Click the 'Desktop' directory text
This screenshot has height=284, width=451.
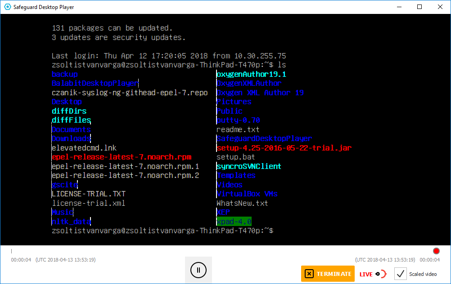pos(67,102)
